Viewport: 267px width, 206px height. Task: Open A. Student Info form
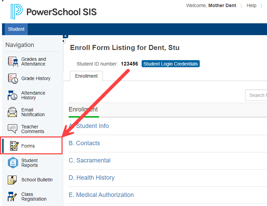click(x=89, y=126)
